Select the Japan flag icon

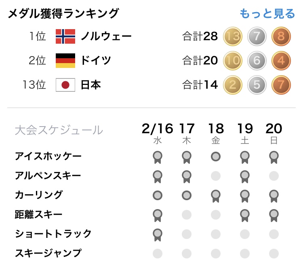(65, 85)
